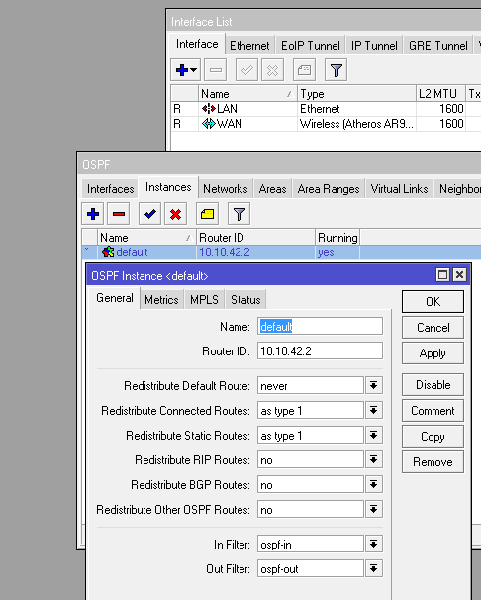Click the Cancel button

tap(433, 328)
